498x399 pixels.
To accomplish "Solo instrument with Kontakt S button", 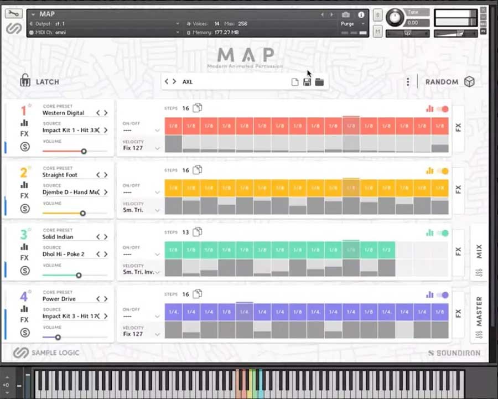I will tap(377, 15).
